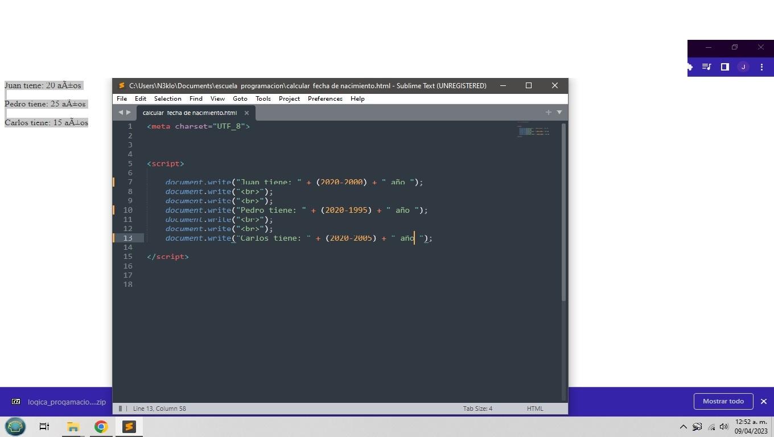Viewport: 774px width, 437px height.
Task: Open the Project menu
Action: [x=289, y=98]
